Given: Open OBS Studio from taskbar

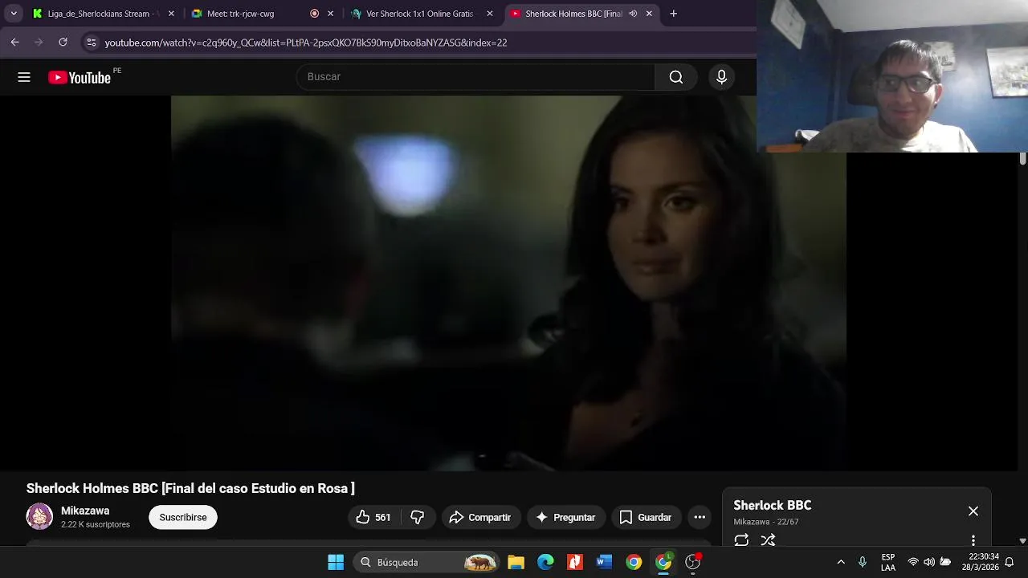Looking at the screenshot, I should 693,562.
